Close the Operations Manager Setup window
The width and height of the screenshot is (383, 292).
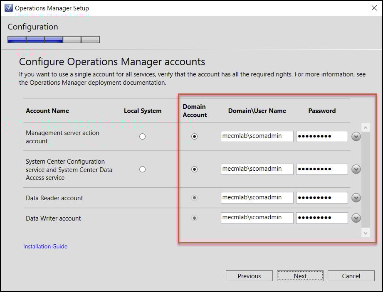click(x=374, y=8)
